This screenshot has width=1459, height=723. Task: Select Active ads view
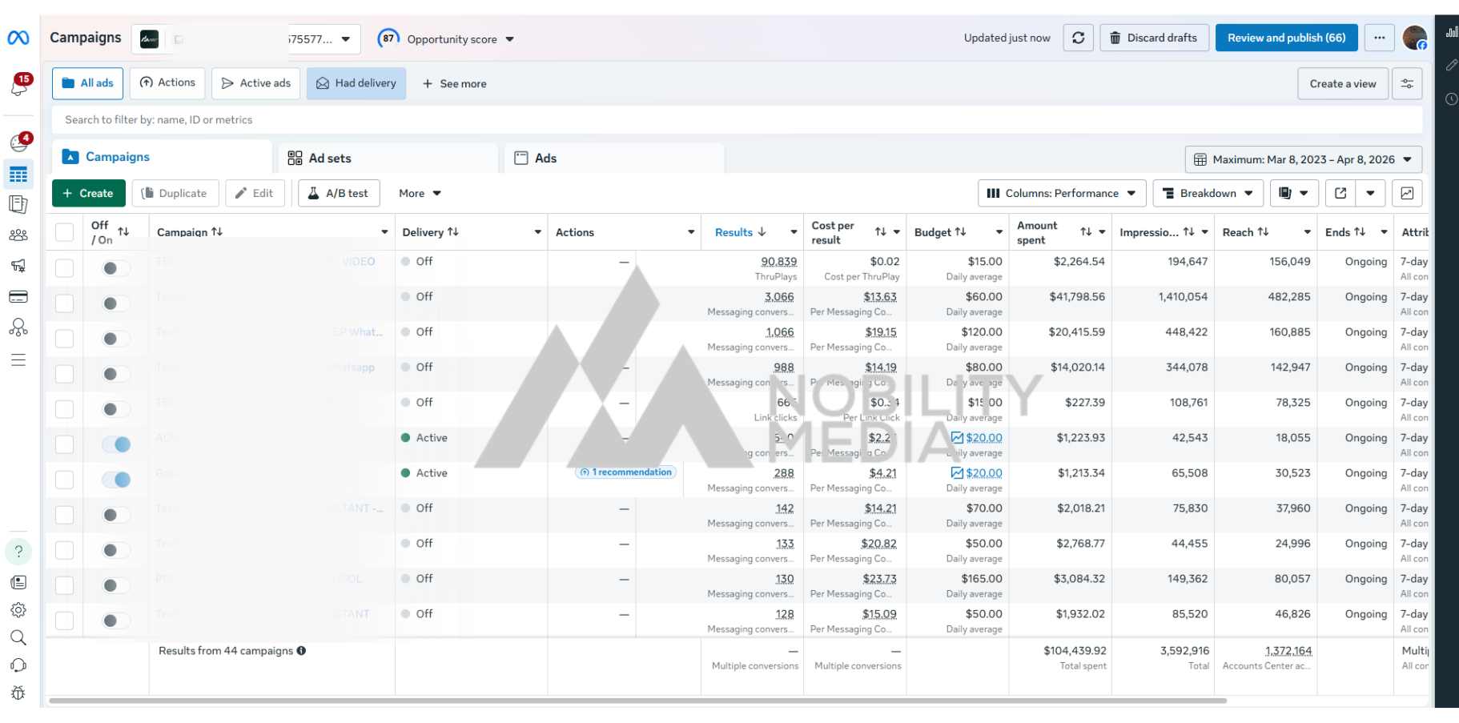point(256,83)
